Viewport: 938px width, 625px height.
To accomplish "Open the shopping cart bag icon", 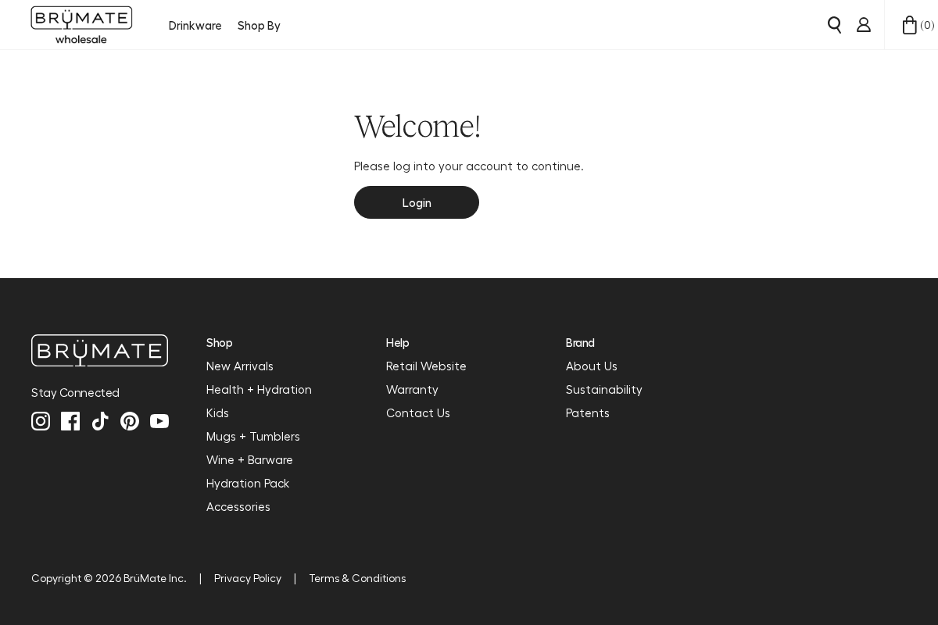I will 909,24.
